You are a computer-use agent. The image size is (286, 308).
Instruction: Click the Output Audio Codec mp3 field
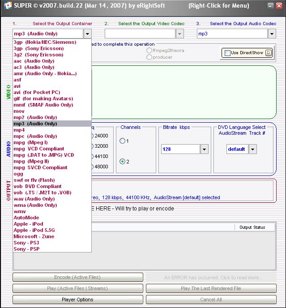(233, 34)
